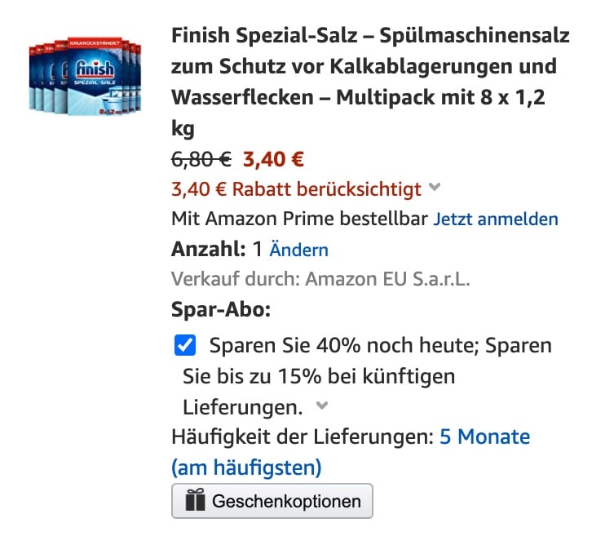Screen dimensions: 592x558
Task: Uncheck the Spar-Abo savings checkbox
Action: [186, 346]
